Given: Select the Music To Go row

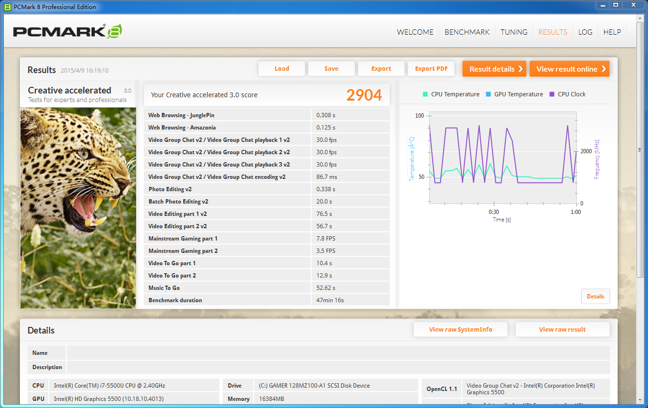Looking at the screenshot, I should tap(267, 288).
